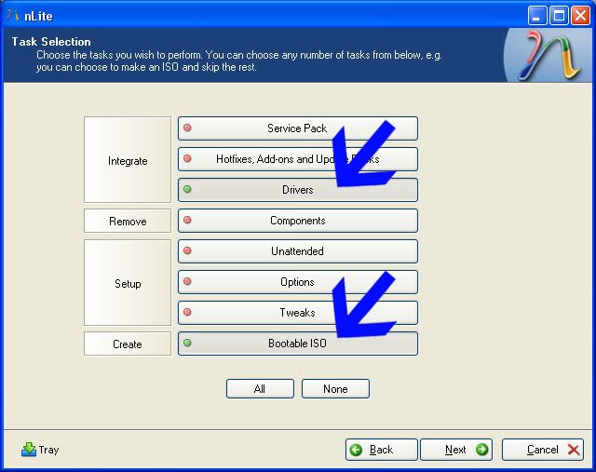Image resolution: width=596 pixels, height=472 pixels.
Task: Select the Options setup task
Action: coord(297,282)
